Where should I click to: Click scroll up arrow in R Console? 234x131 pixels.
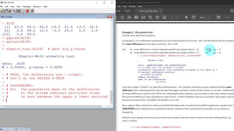point(111,20)
